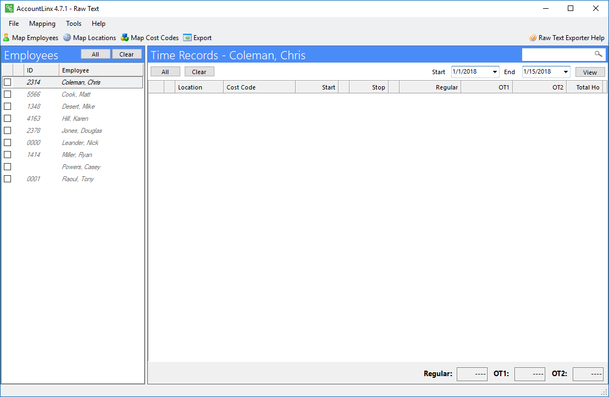Viewport: 609px width, 397px height.
Task: Sort by the Cost Code column header
Action: (259, 87)
